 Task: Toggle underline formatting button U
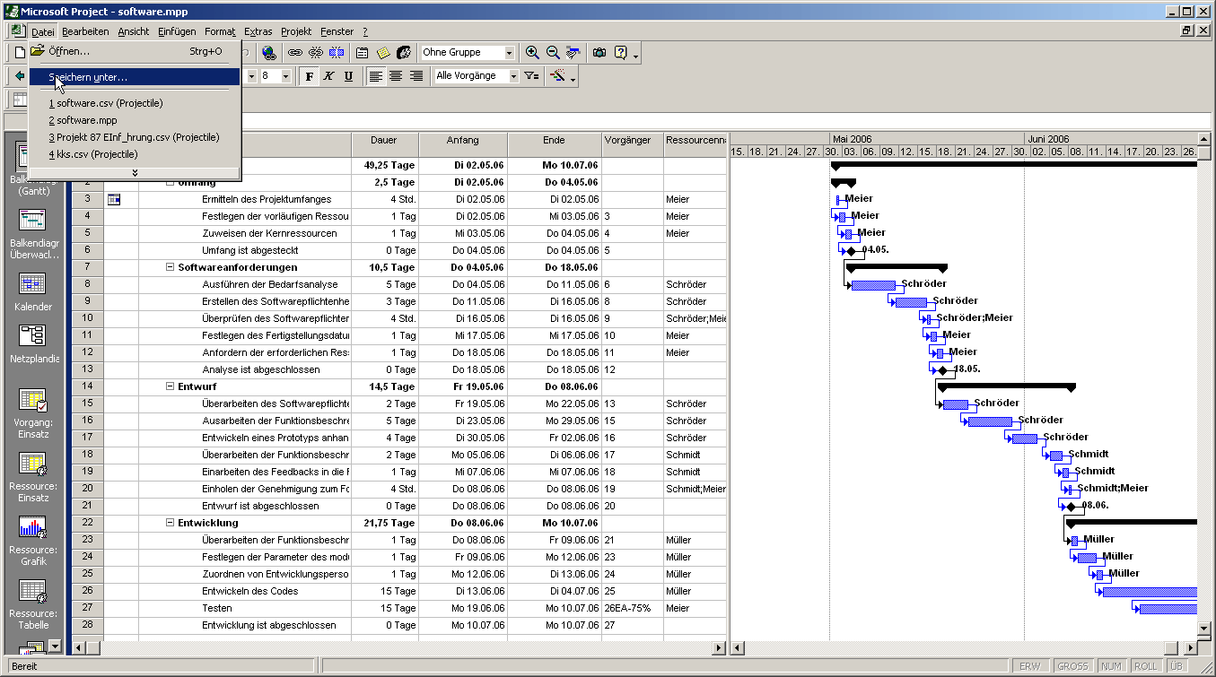349,76
